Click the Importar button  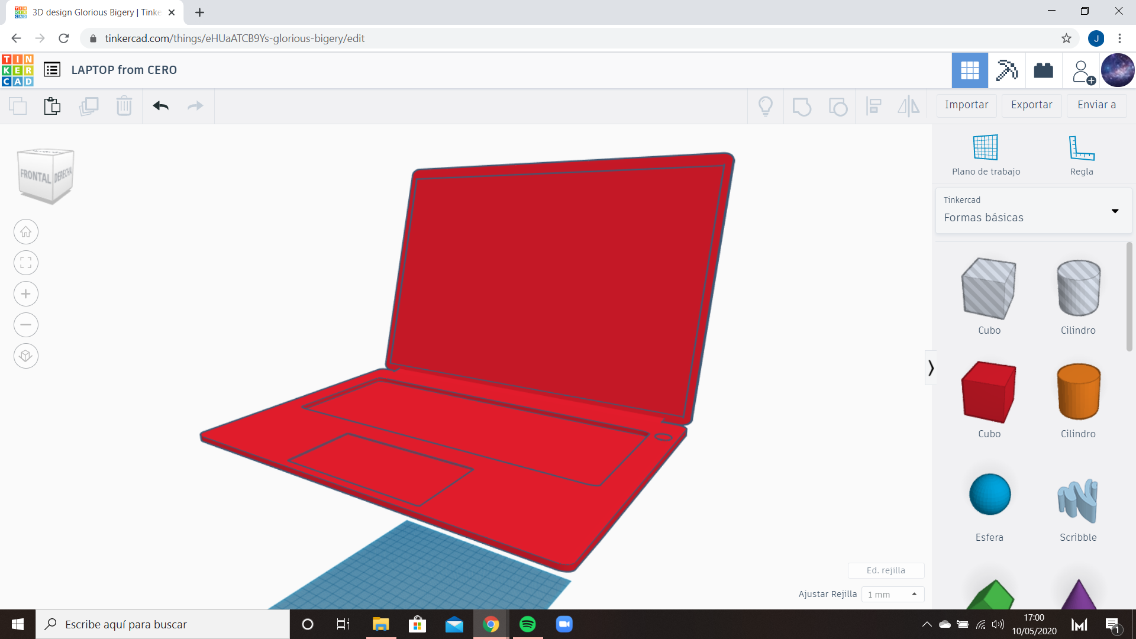click(966, 105)
